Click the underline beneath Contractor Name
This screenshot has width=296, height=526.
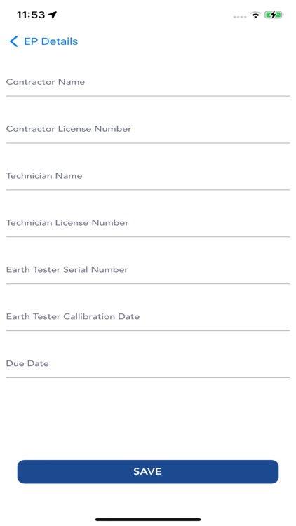point(148,96)
